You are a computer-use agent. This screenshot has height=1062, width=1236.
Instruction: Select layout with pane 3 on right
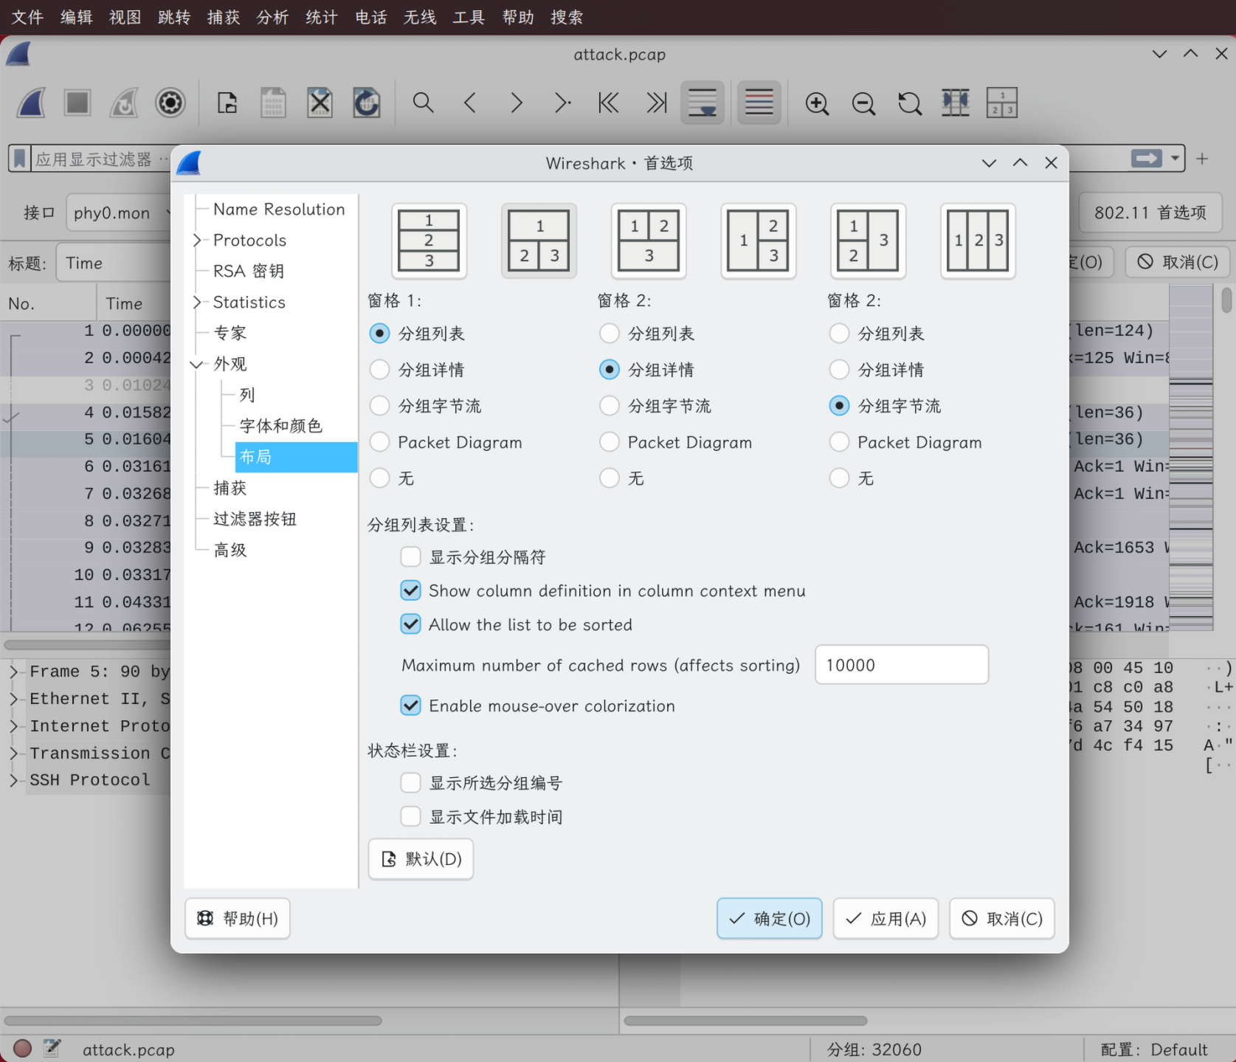tap(869, 241)
